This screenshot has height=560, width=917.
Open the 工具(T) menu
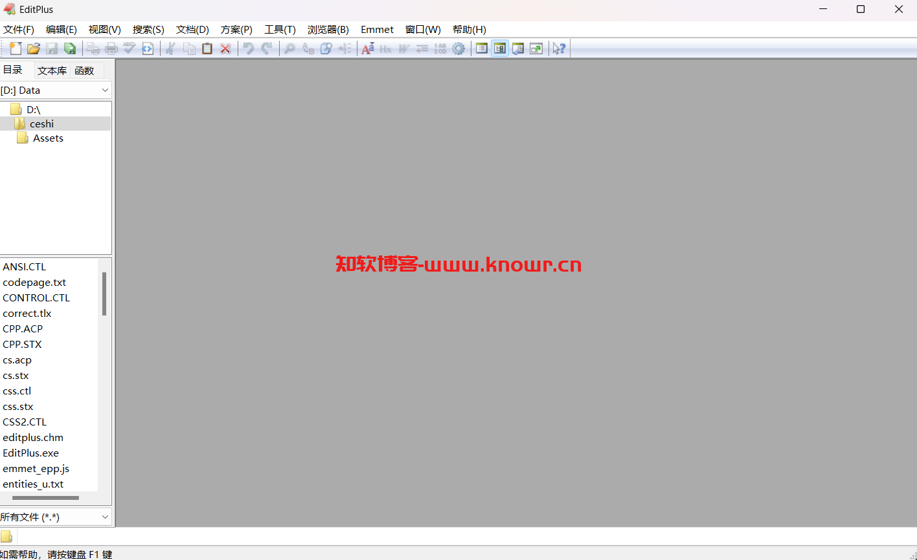coord(280,30)
